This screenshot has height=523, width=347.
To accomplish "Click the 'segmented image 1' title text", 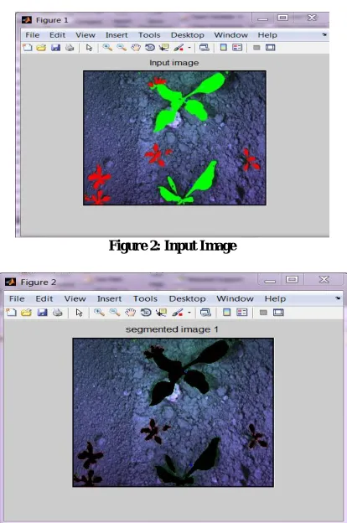I will tap(172, 329).
